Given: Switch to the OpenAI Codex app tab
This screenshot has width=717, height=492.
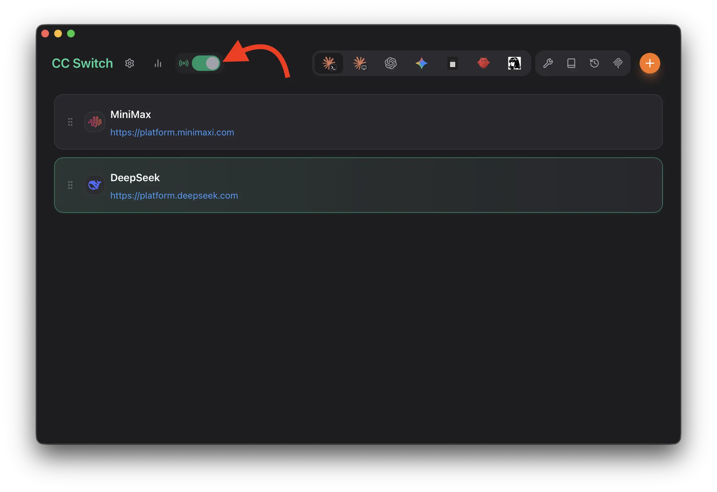Looking at the screenshot, I should (390, 63).
